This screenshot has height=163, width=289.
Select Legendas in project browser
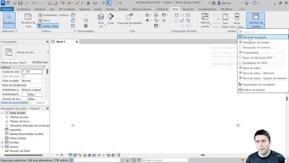[15, 130]
